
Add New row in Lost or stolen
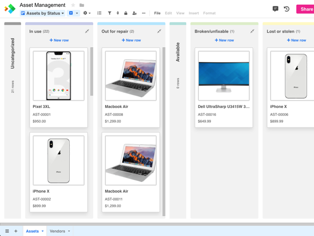(296, 40)
